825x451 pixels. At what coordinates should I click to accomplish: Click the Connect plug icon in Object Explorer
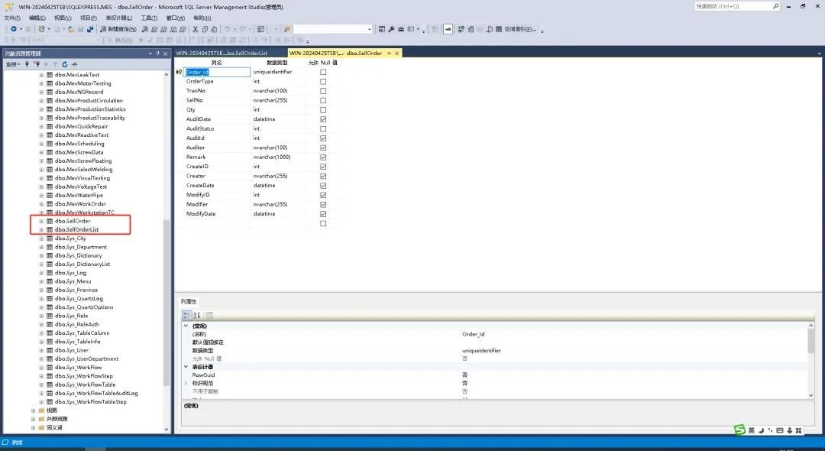pos(27,64)
